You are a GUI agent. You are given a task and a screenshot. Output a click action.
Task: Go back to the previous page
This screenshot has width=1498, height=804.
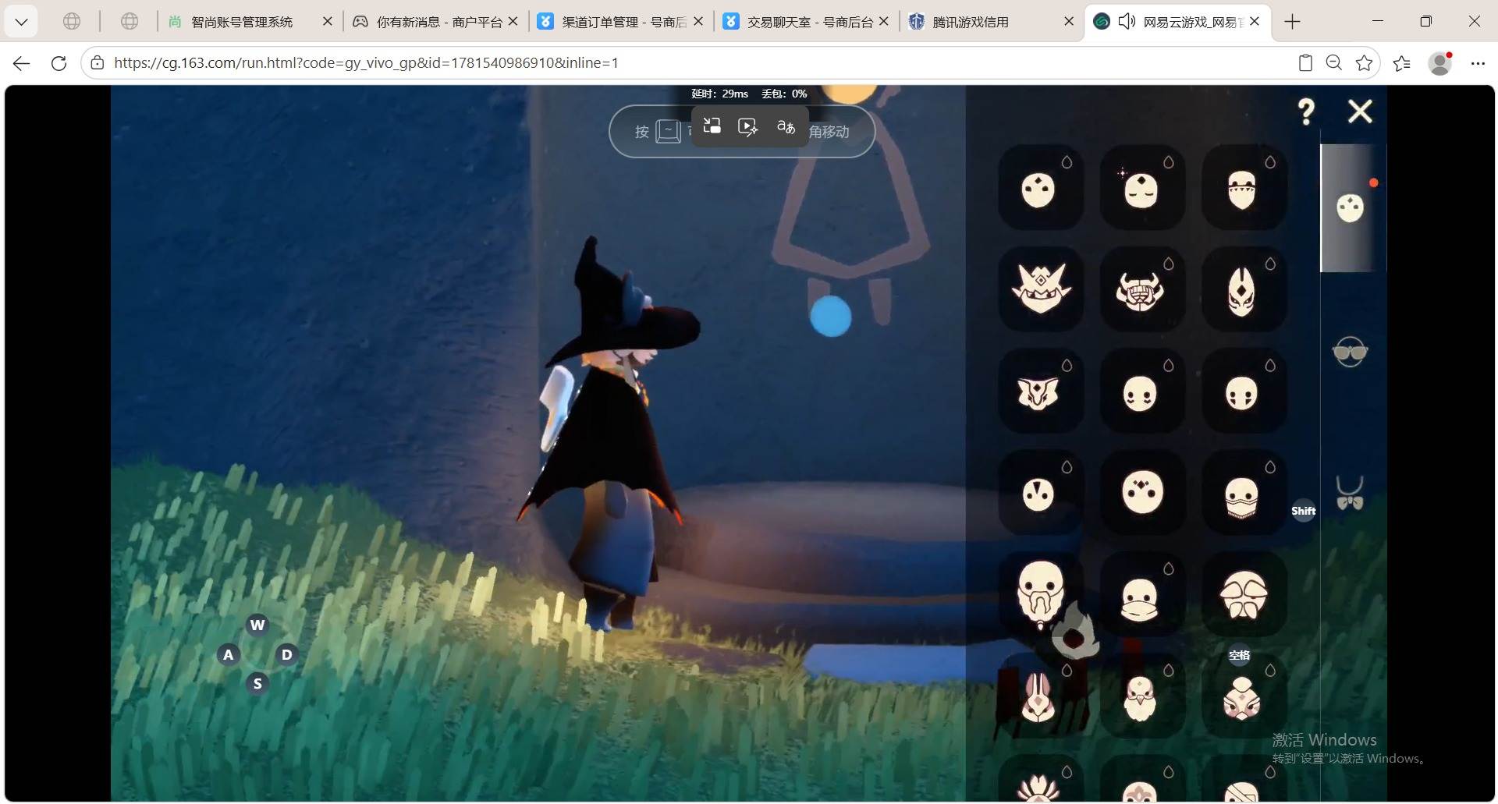tap(22, 63)
